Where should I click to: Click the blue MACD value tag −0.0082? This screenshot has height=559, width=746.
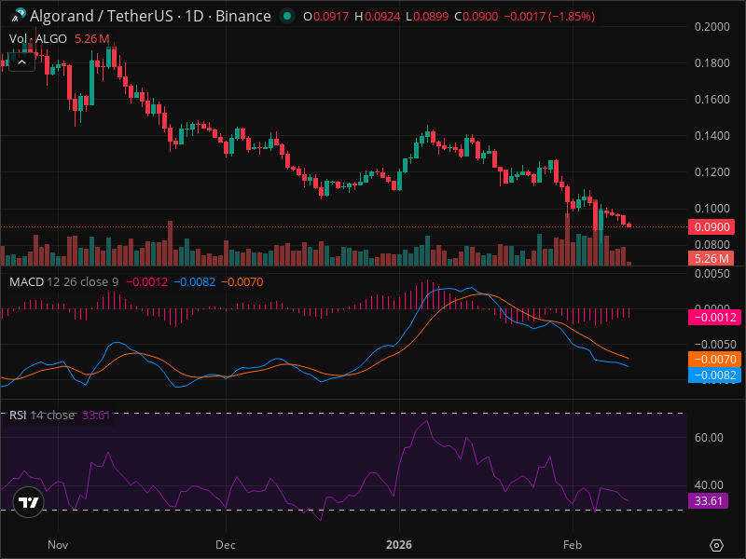pos(714,375)
